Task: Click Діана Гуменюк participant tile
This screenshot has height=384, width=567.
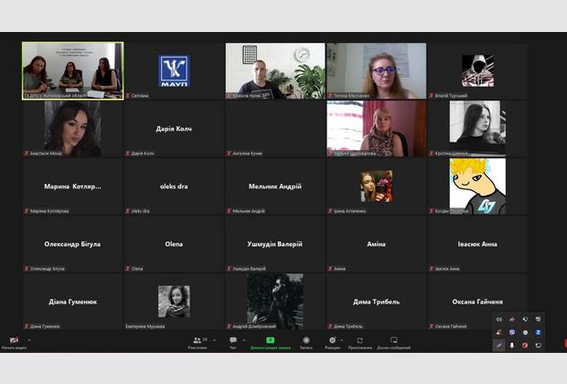Action: (x=72, y=302)
